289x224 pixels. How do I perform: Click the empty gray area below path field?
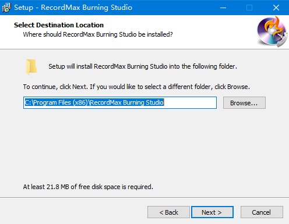pyautogui.click(x=144, y=145)
